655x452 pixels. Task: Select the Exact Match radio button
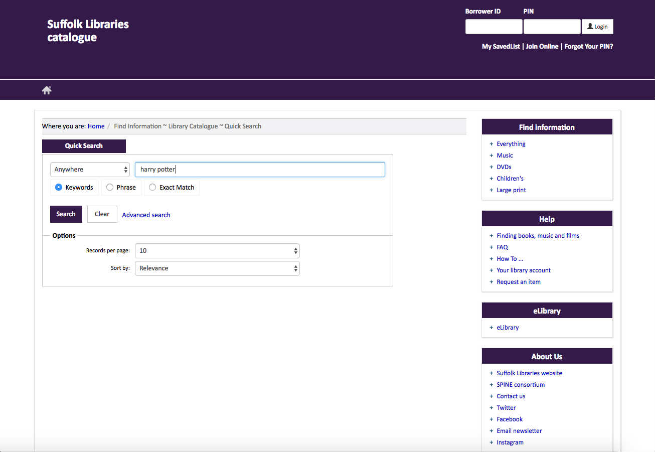point(152,187)
